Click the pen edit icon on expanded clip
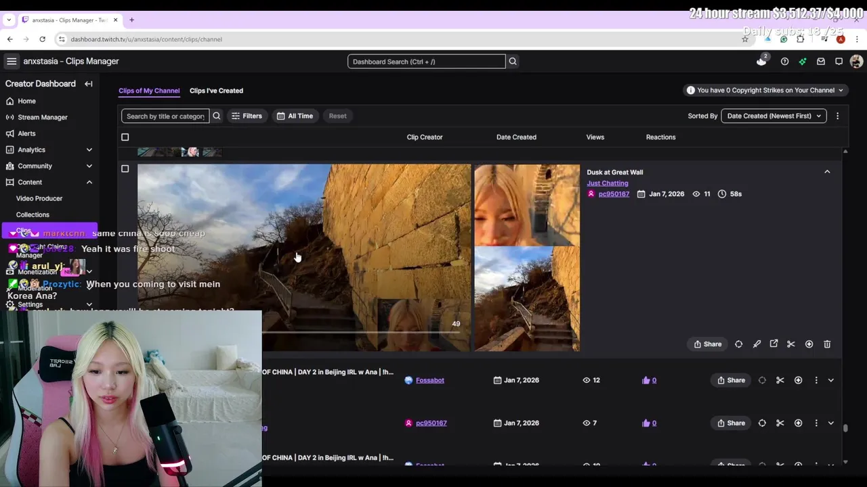Image resolution: width=867 pixels, height=487 pixels. (x=757, y=344)
